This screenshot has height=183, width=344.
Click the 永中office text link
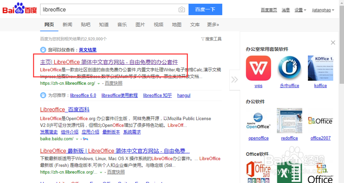point(289,85)
